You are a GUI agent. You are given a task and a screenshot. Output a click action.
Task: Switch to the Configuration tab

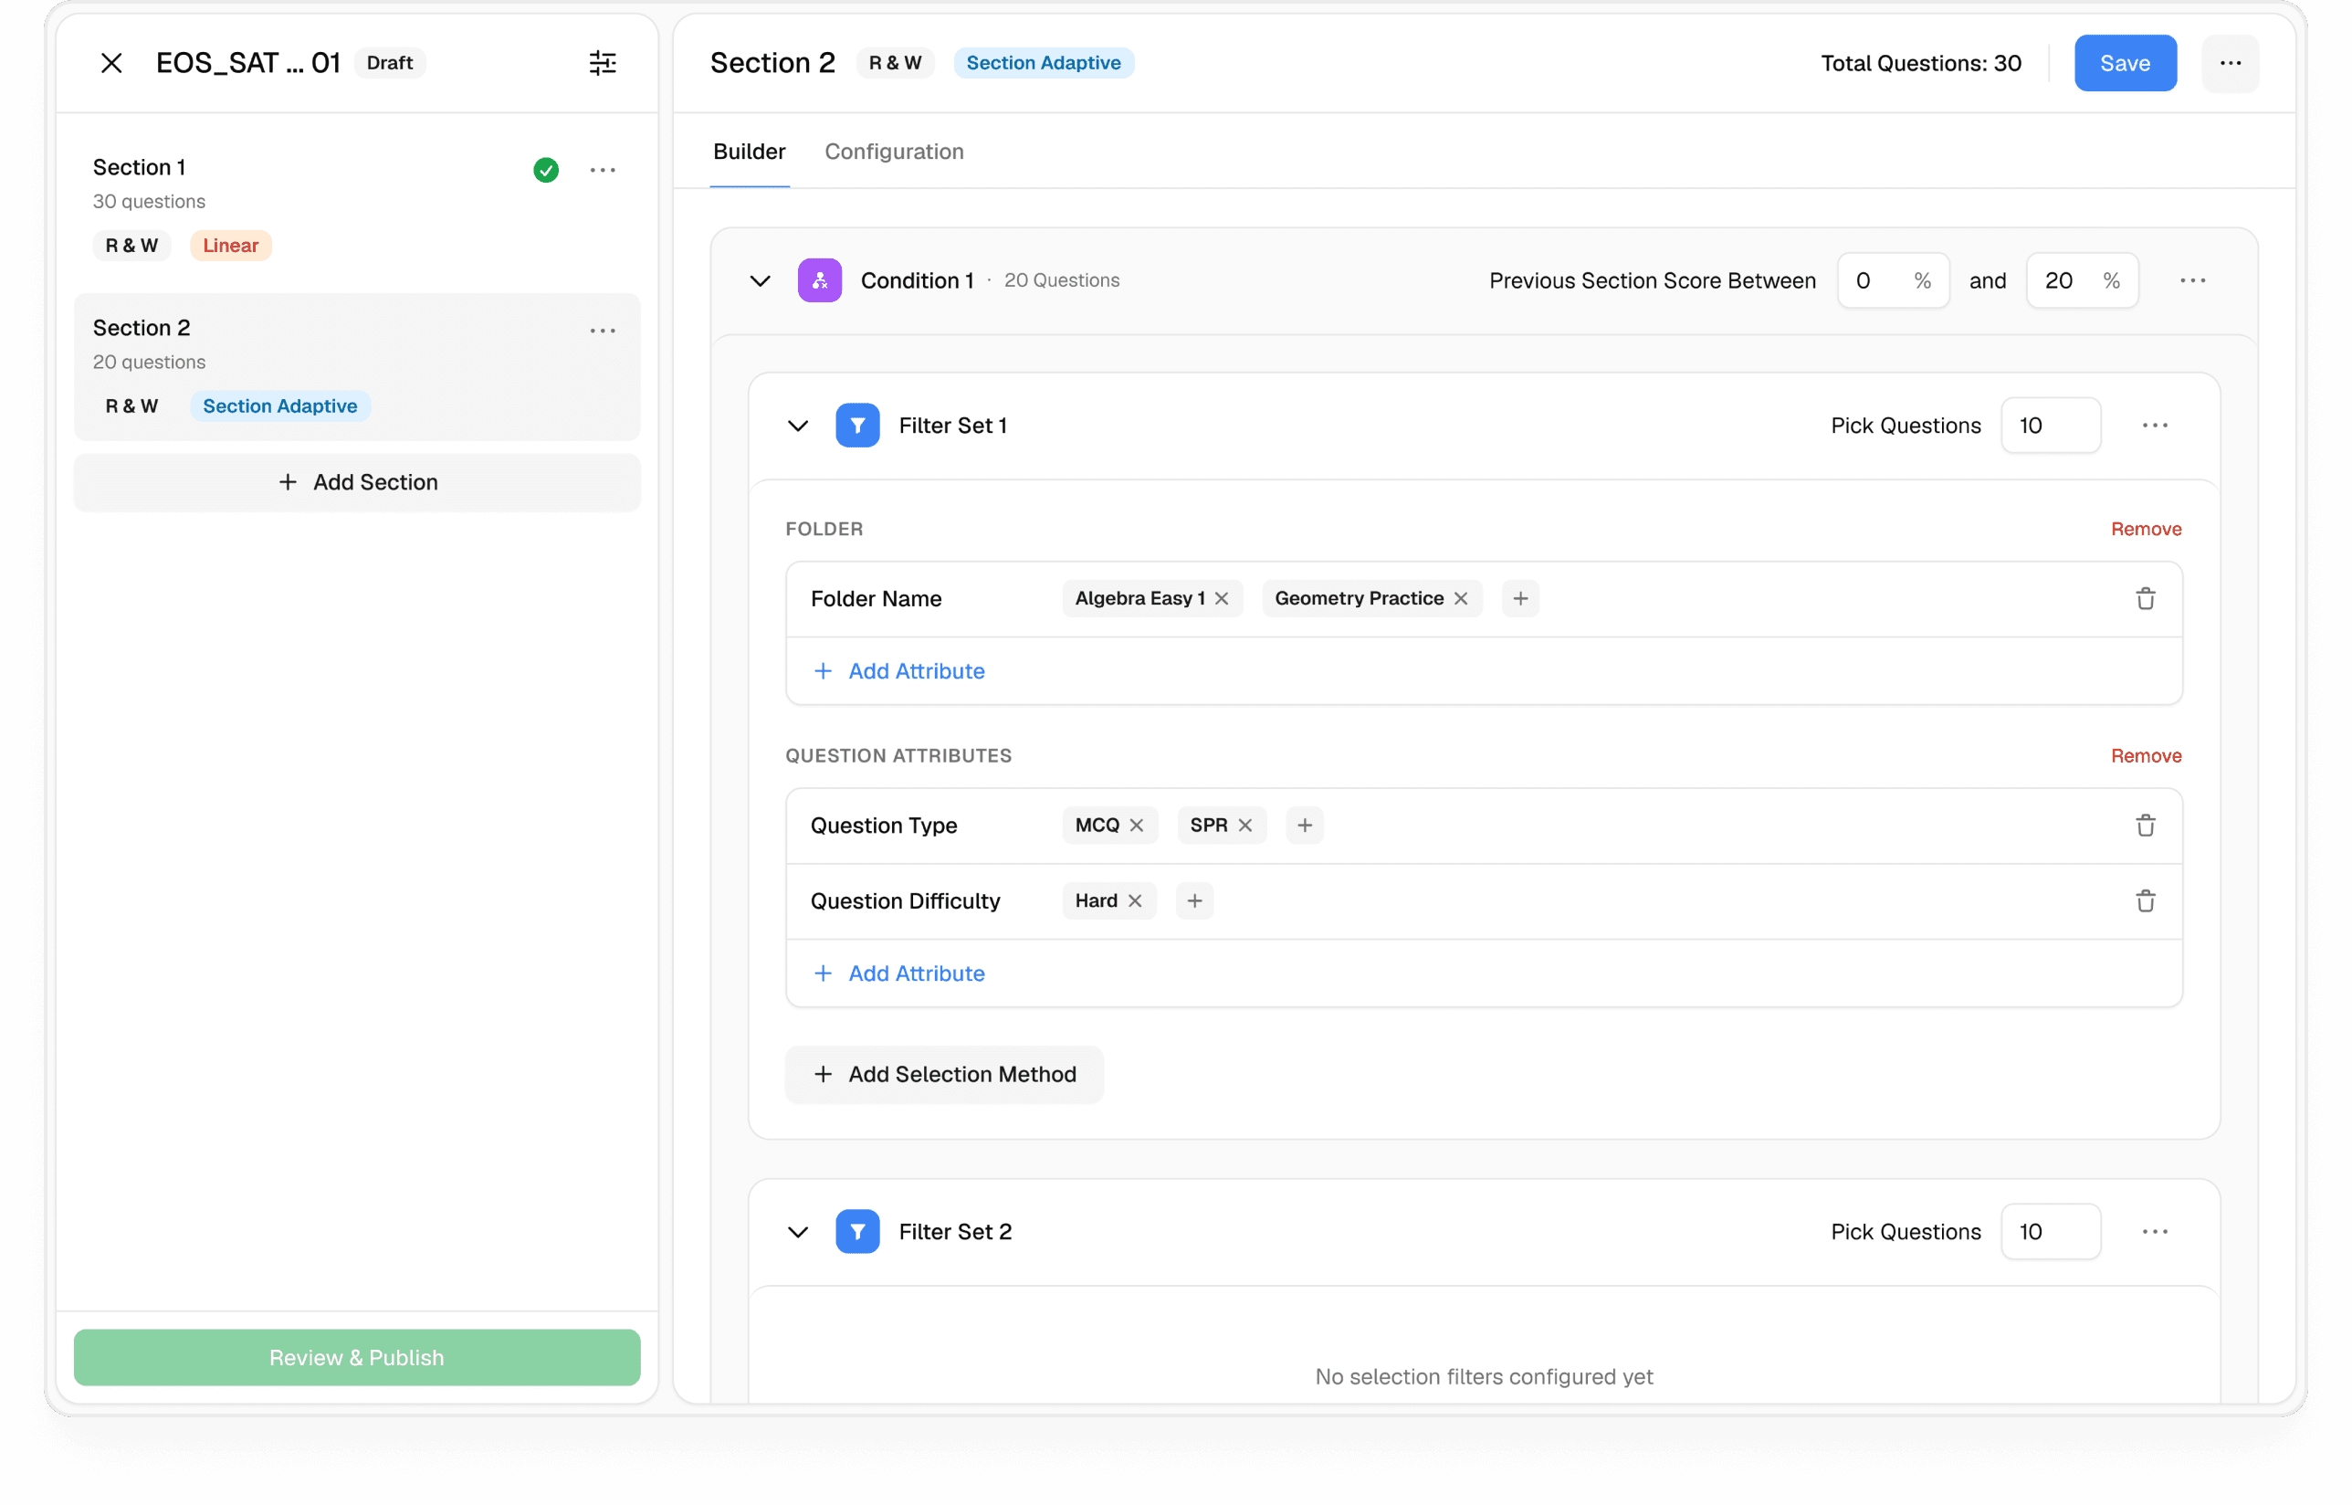pos(893,152)
